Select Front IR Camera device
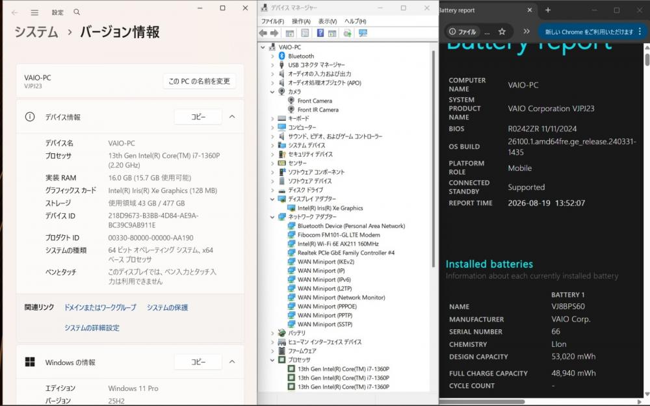The width and height of the screenshot is (650, 406). (318, 110)
